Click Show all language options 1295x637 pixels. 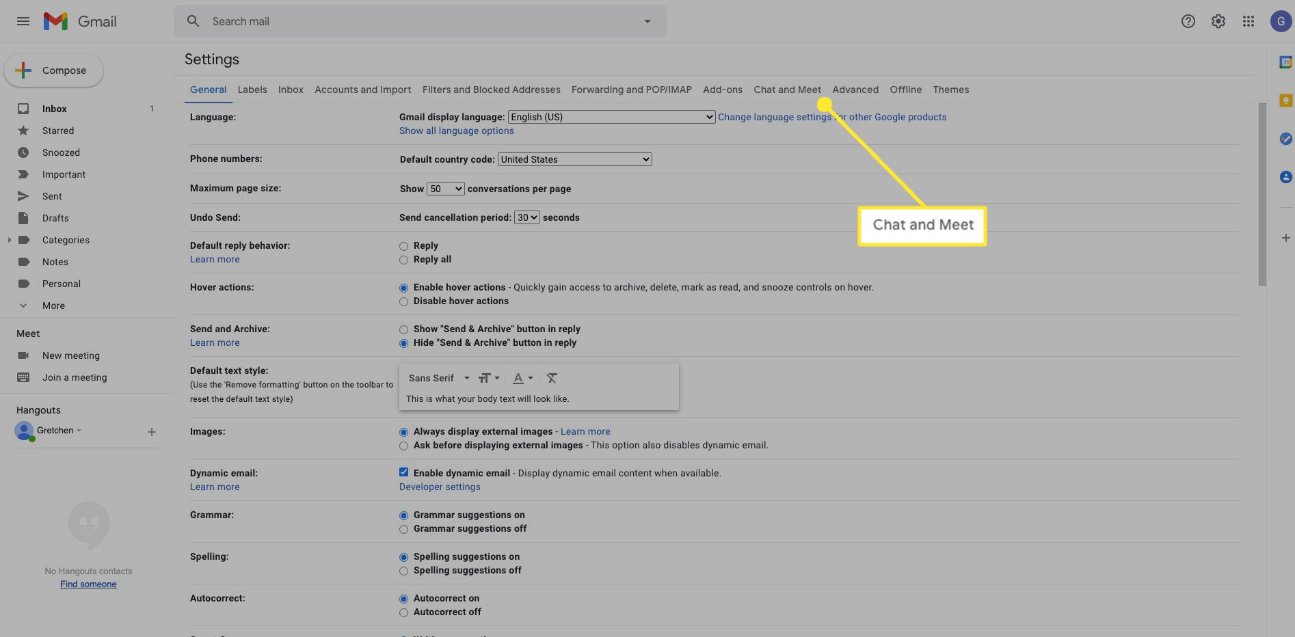coord(456,131)
